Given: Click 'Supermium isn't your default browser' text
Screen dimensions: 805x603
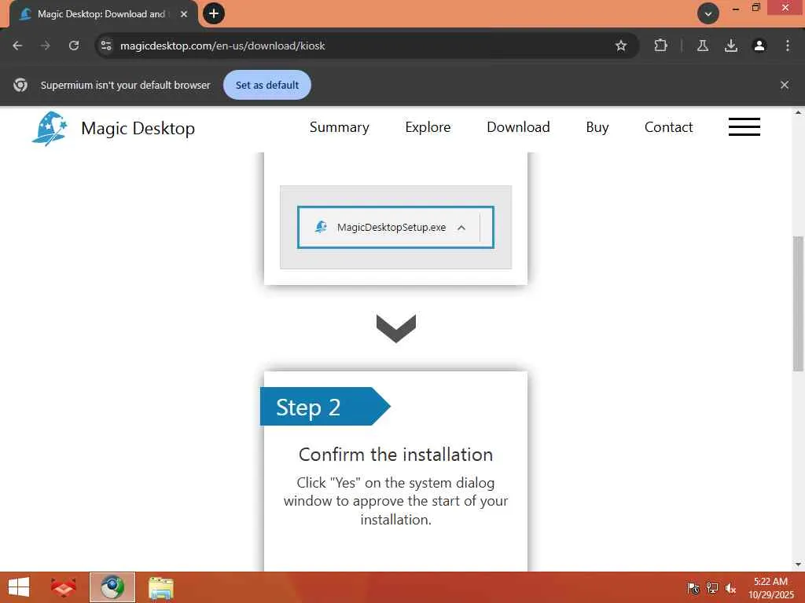Looking at the screenshot, I should coord(125,85).
